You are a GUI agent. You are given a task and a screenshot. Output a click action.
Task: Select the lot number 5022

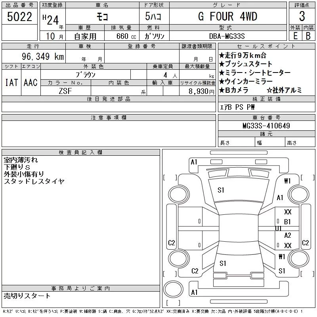click(19, 17)
